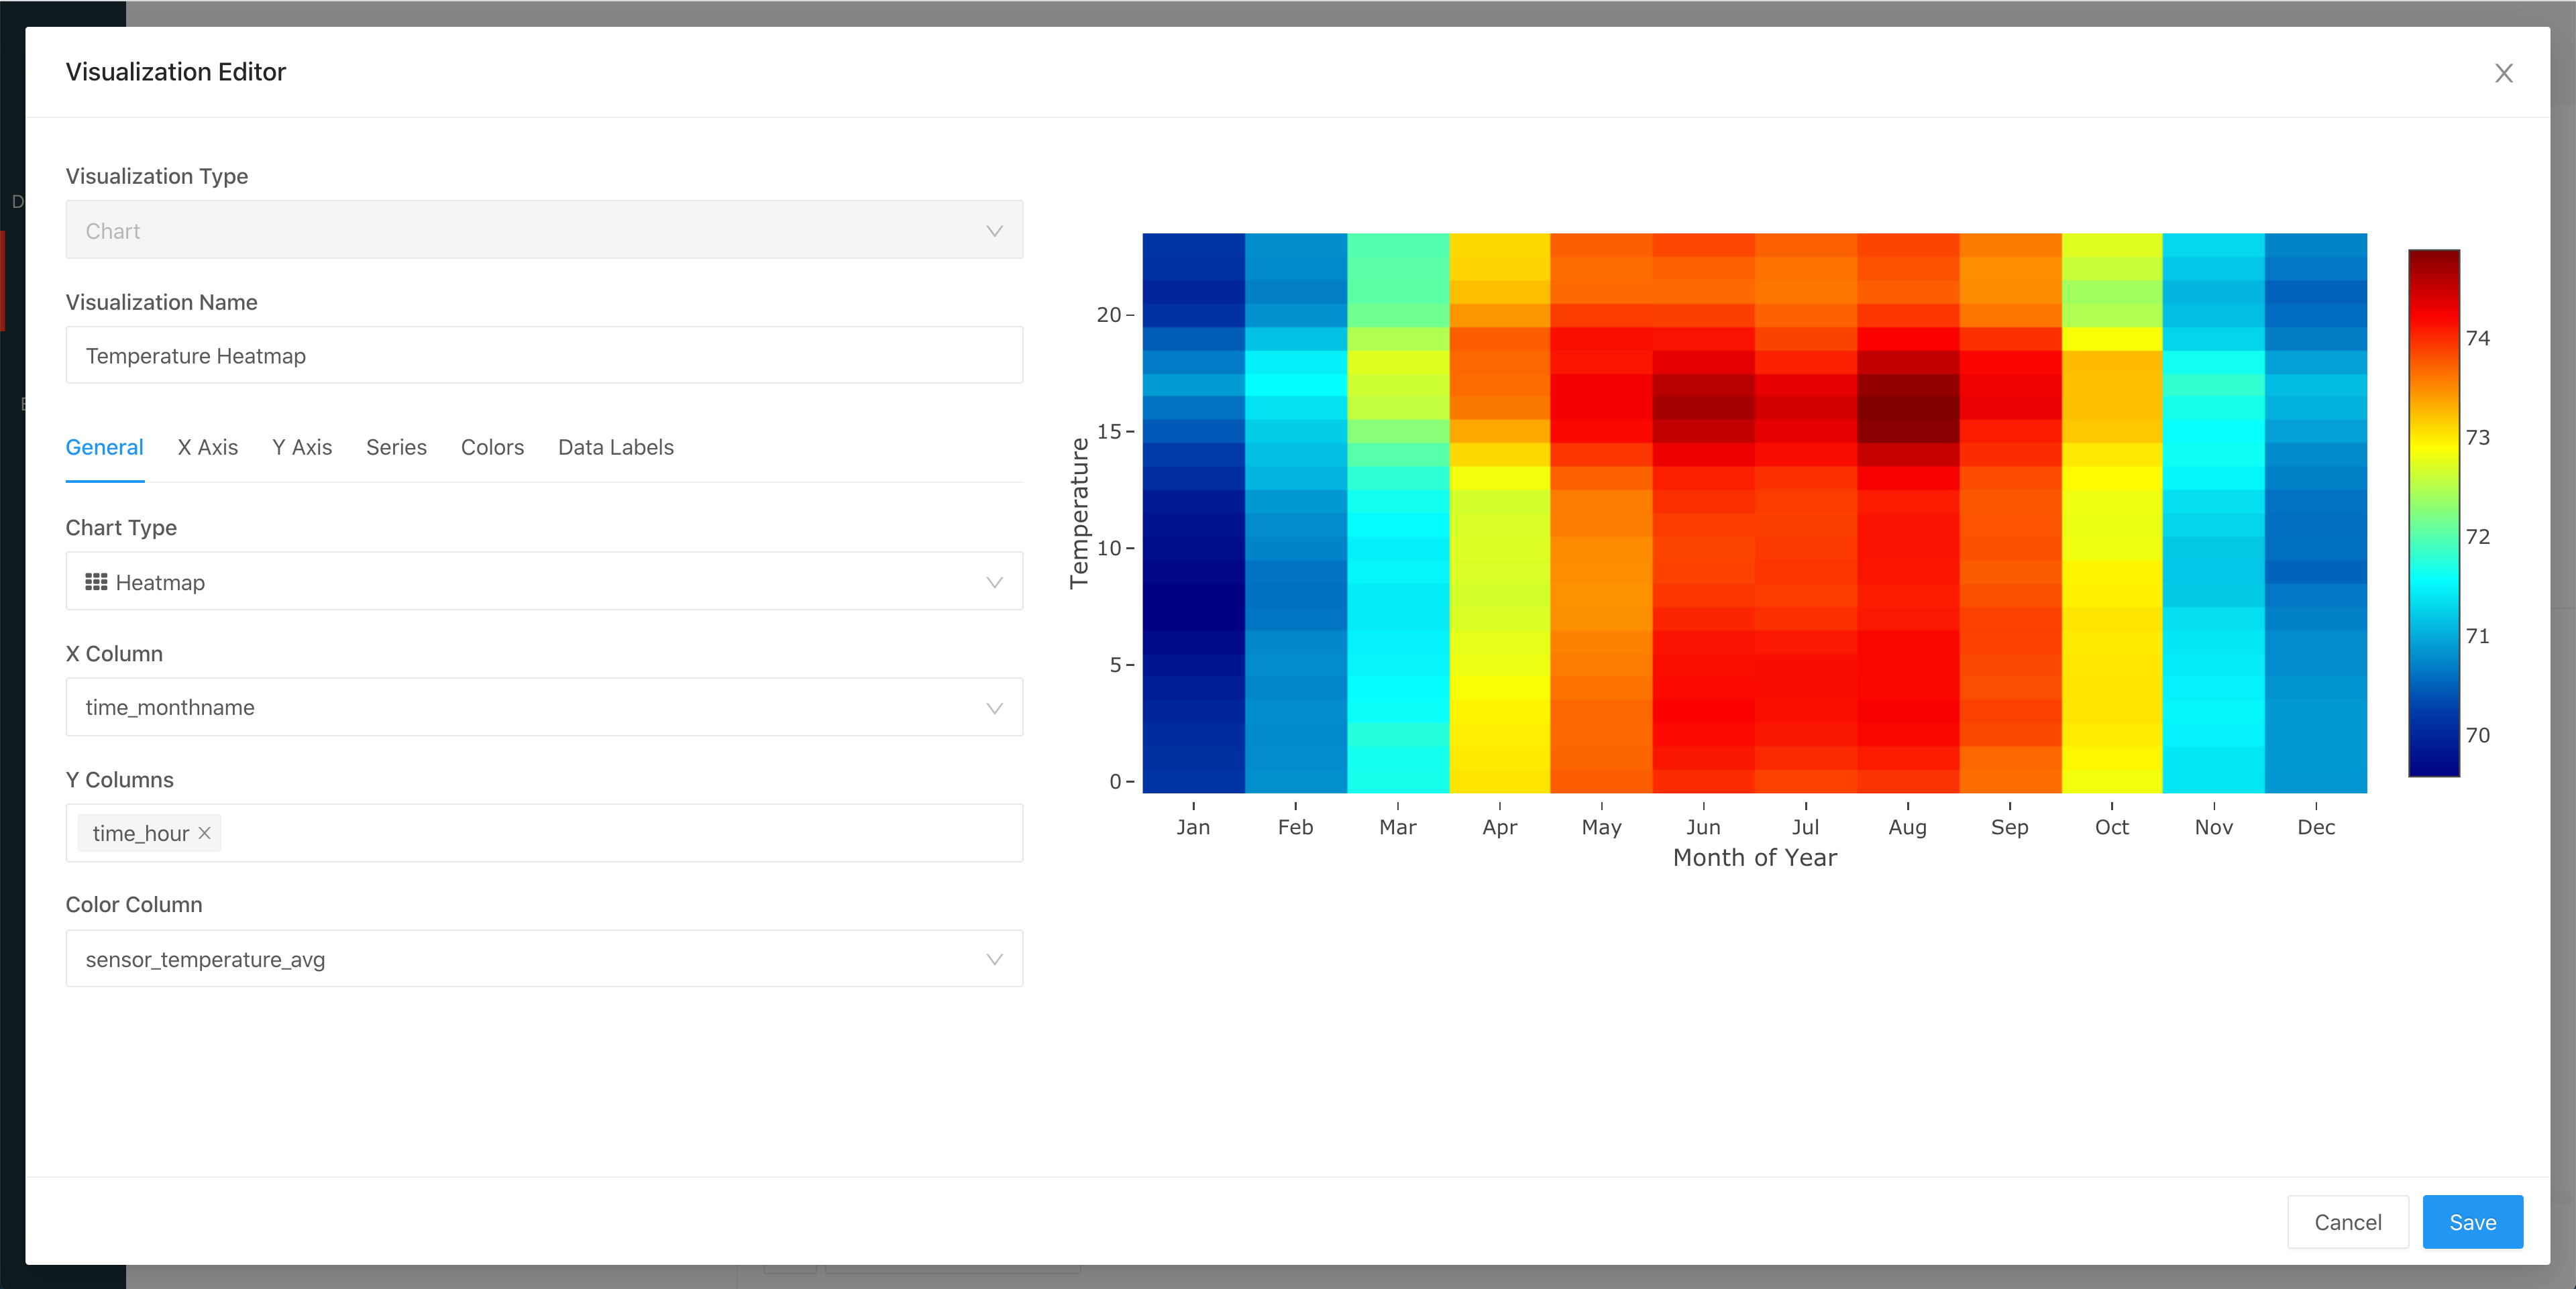
Task: Switch to the X Axis tab
Action: (208, 447)
